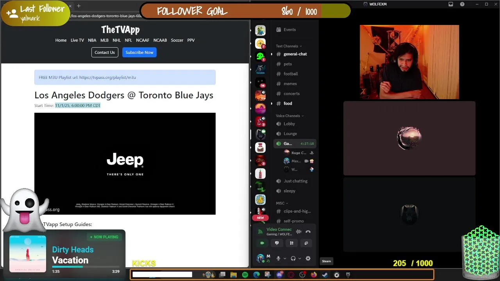This screenshot has width=500, height=281.
Task: Collapse the MISC channel category
Action: (282, 203)
